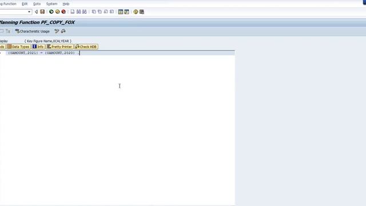Click the Check icon beside Characteristic Usage
The image size is (366, 206).
tap(57, 31)
